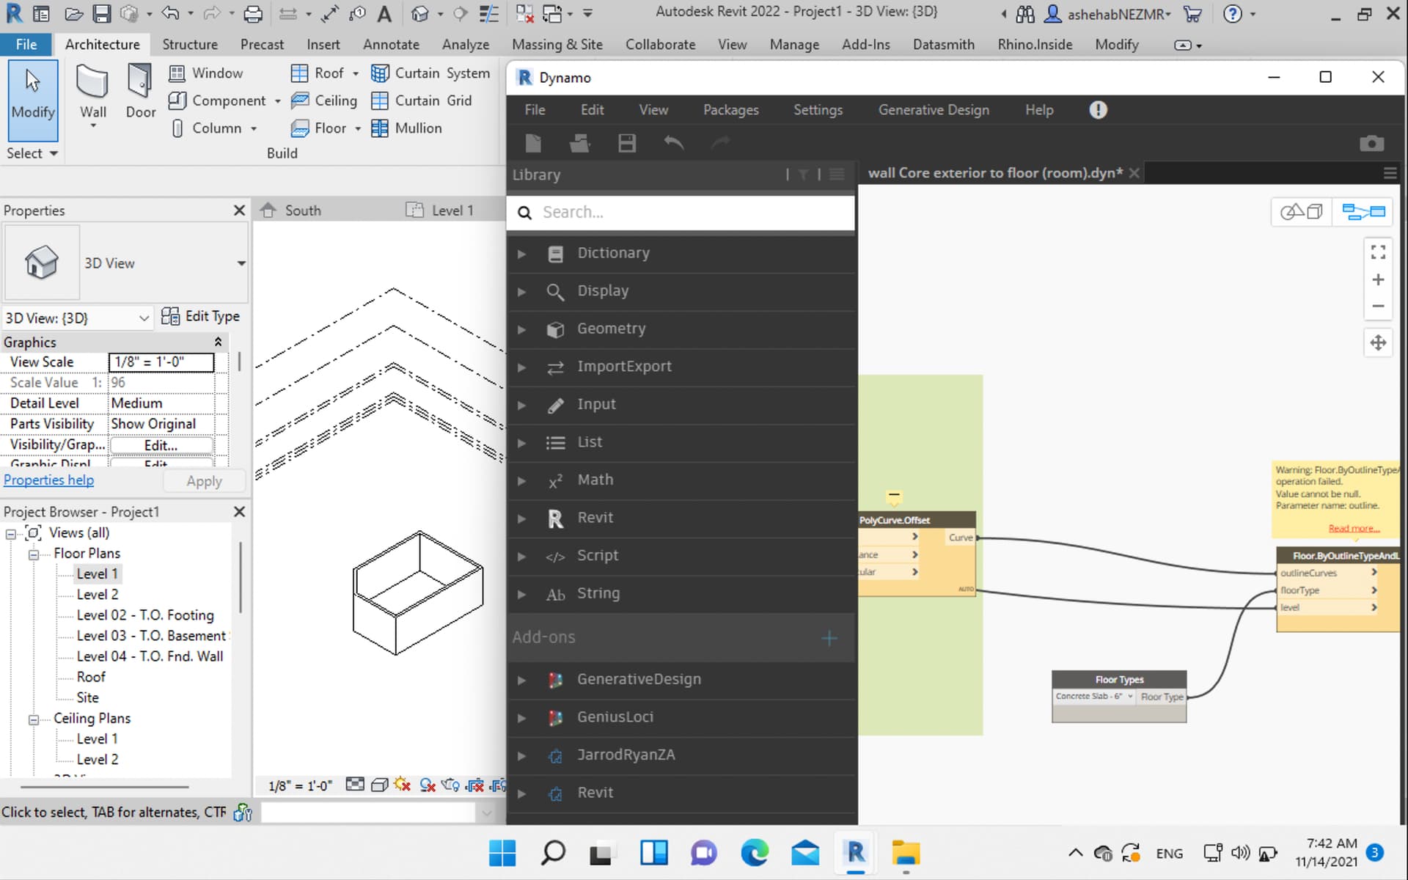The image size is (1408, 880).
Task: Collapse the PolyCurve.Offset group minus marker
Action: coord(894,496)
